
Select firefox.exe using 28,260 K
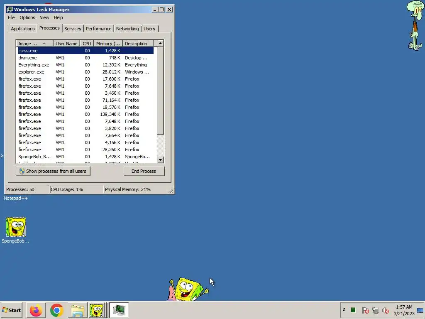coord(85,150)
